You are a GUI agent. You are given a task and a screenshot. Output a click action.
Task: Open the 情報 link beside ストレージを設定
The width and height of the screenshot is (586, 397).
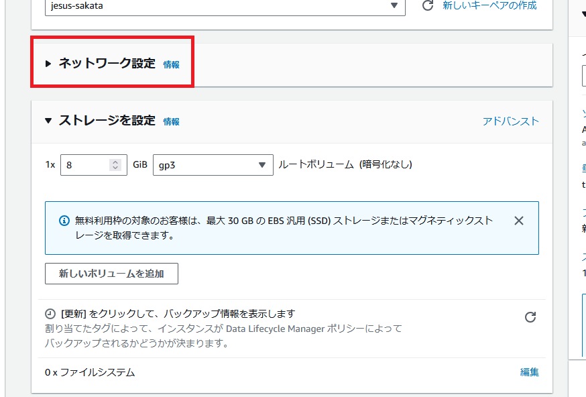[171, 122]
